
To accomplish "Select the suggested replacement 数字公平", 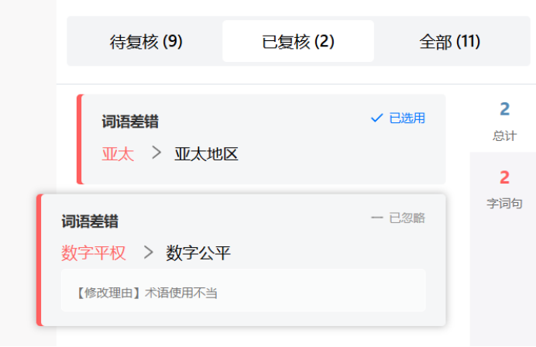I will (x=198, y=253).
